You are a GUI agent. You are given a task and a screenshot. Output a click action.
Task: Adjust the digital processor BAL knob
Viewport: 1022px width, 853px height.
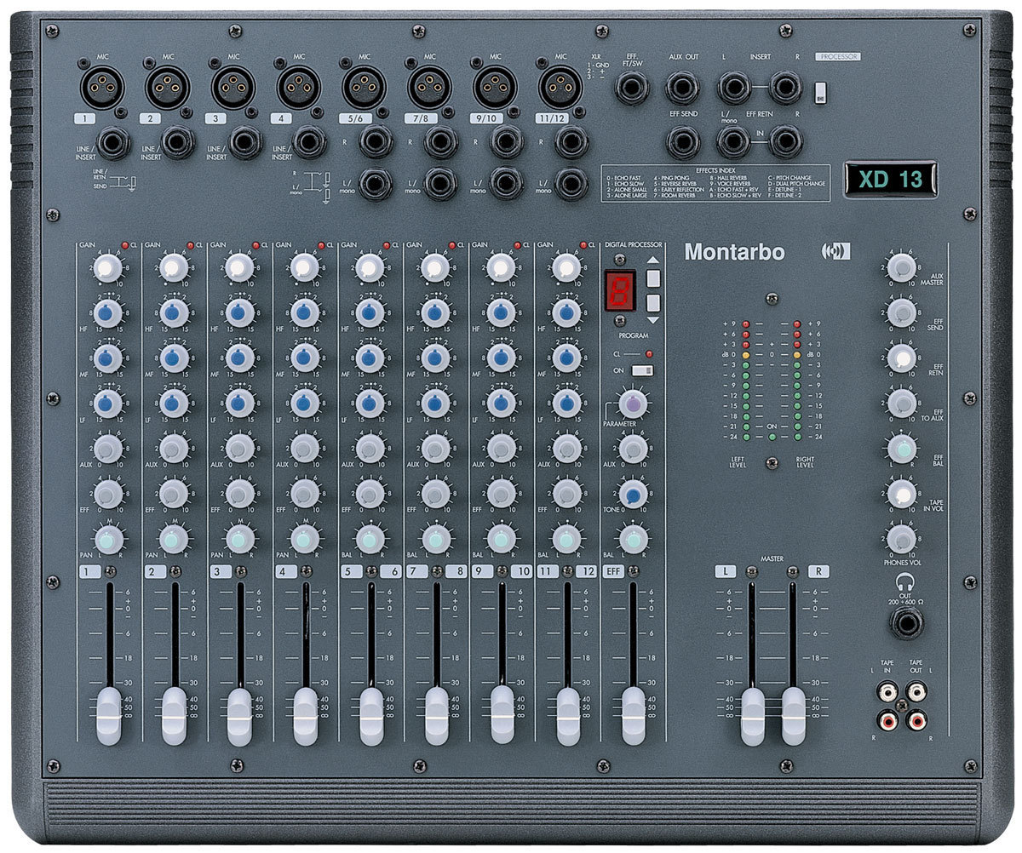[x=632, y=539]
